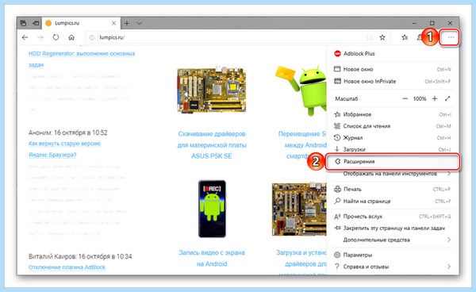
Task: Select the Lumpics.ru tab
Action: tap(81, 23)
